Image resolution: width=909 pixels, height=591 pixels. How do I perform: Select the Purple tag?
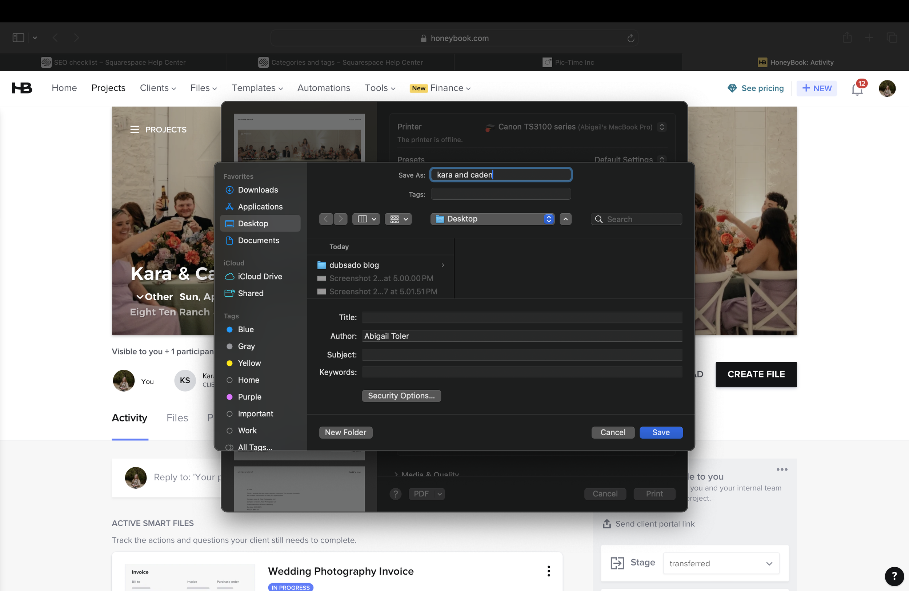pos(249,397)
